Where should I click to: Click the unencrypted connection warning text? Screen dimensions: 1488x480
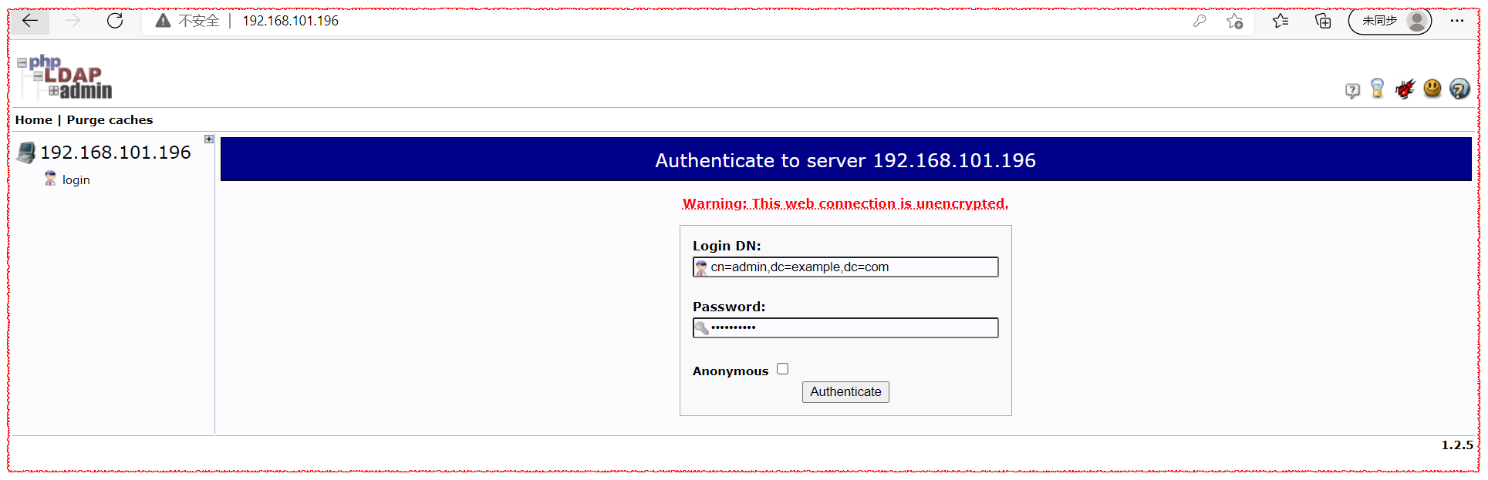tap(845, 203)
